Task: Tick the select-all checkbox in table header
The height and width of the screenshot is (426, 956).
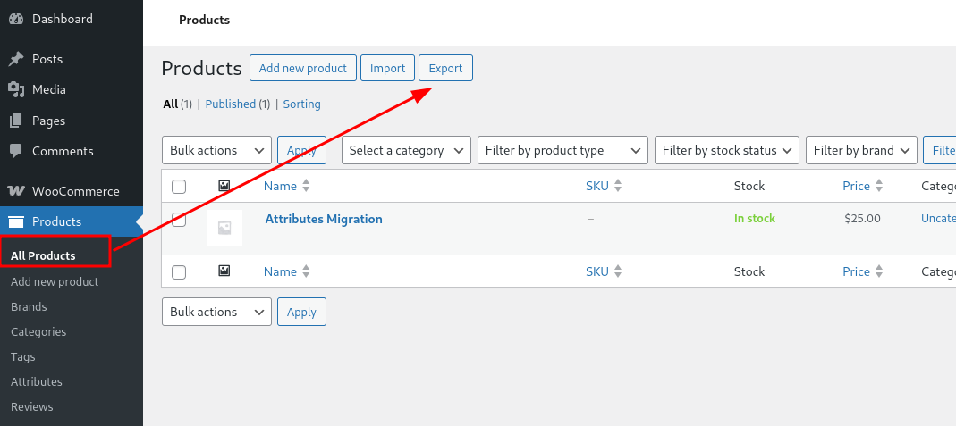Action: tap(179, 187)
